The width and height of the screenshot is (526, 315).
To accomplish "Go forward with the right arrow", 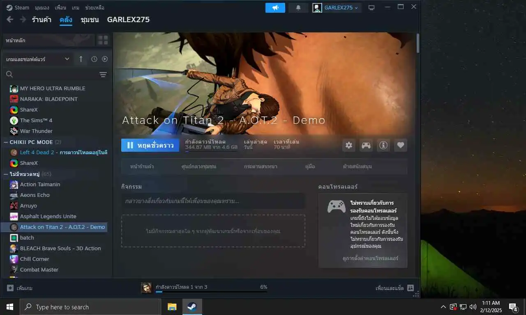I will 23,19.
